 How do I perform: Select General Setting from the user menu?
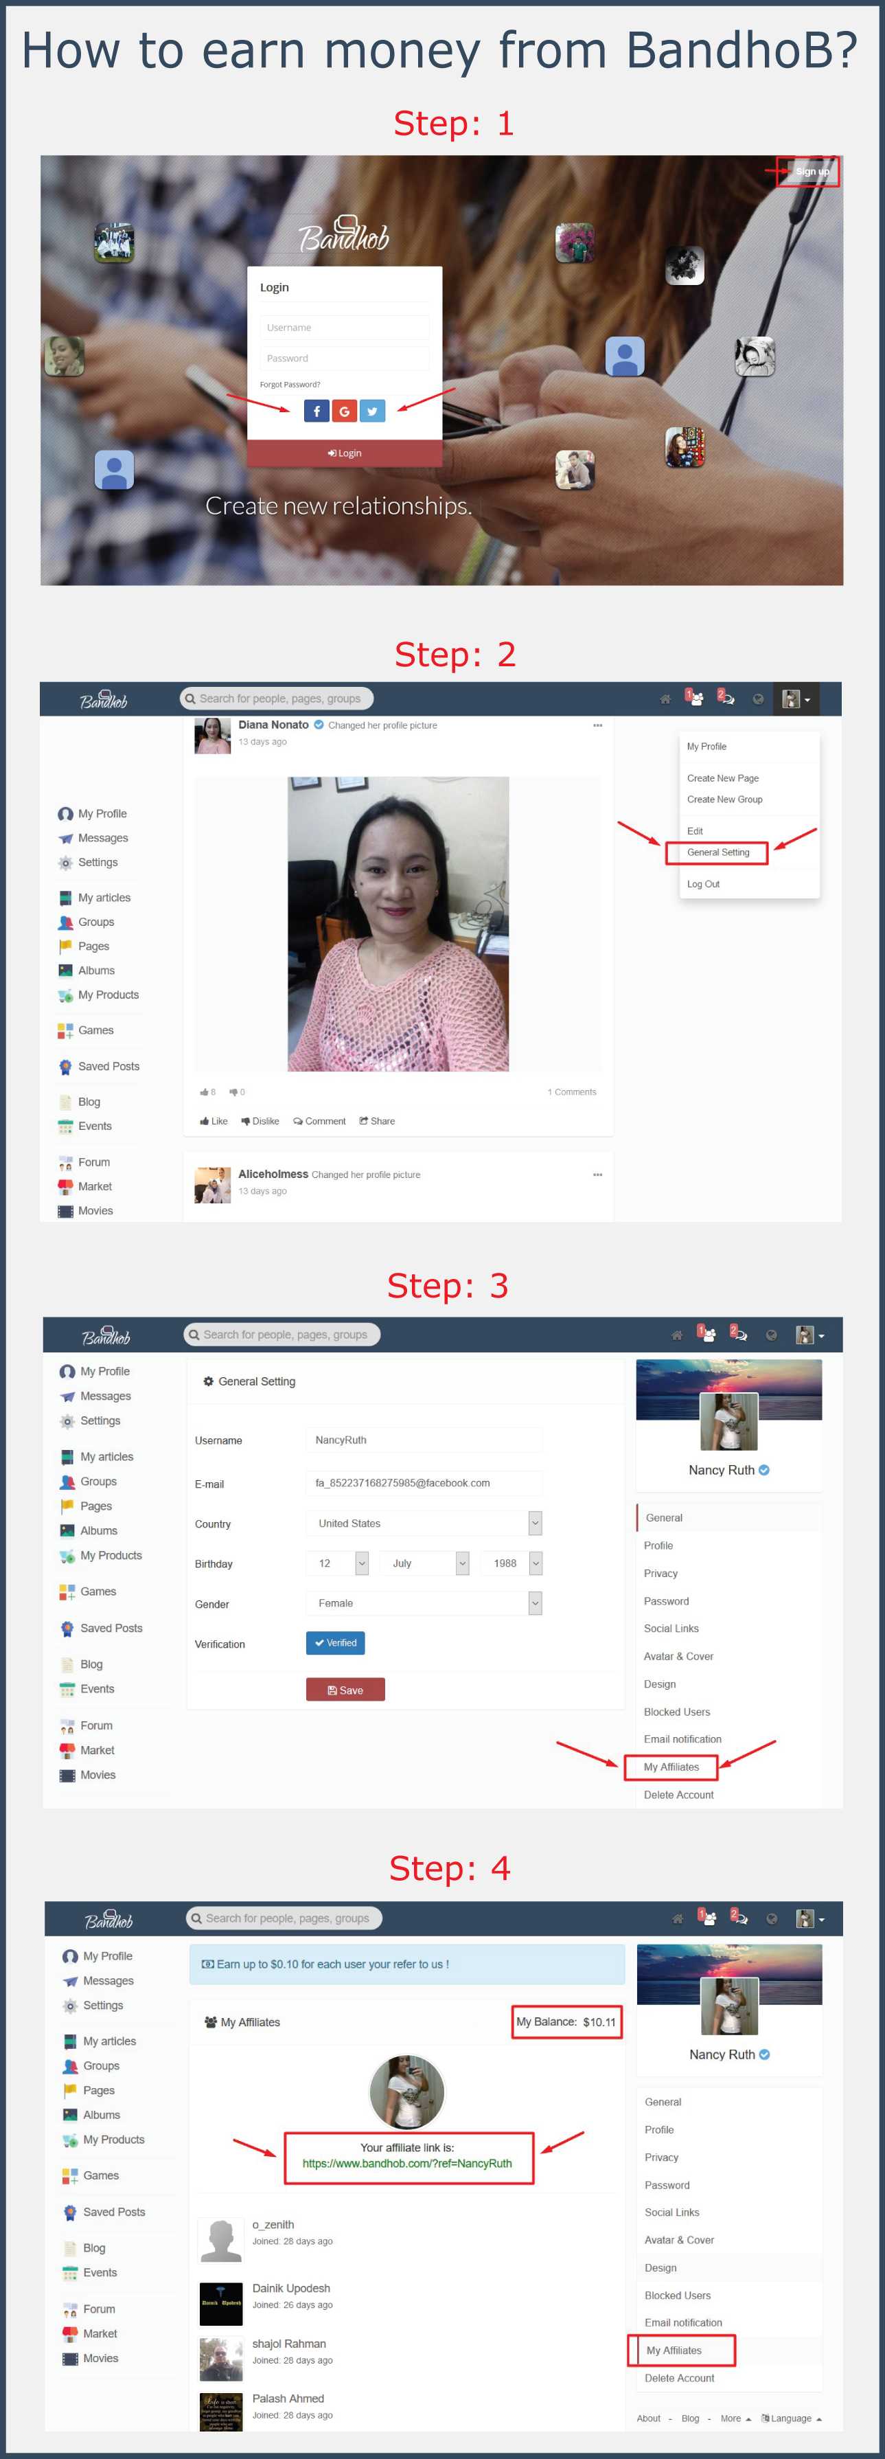718,852
